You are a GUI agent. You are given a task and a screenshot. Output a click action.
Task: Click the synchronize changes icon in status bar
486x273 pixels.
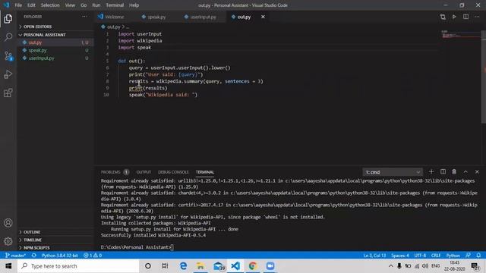click(x=34, y=256)
